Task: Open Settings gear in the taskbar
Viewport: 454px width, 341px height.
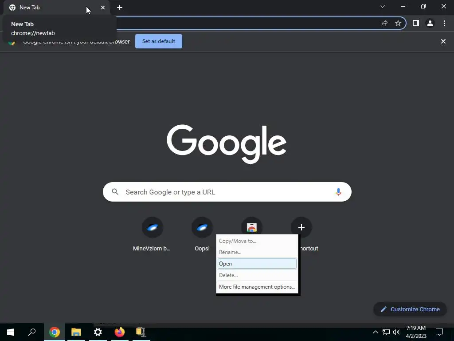Action: pos(98,332)
